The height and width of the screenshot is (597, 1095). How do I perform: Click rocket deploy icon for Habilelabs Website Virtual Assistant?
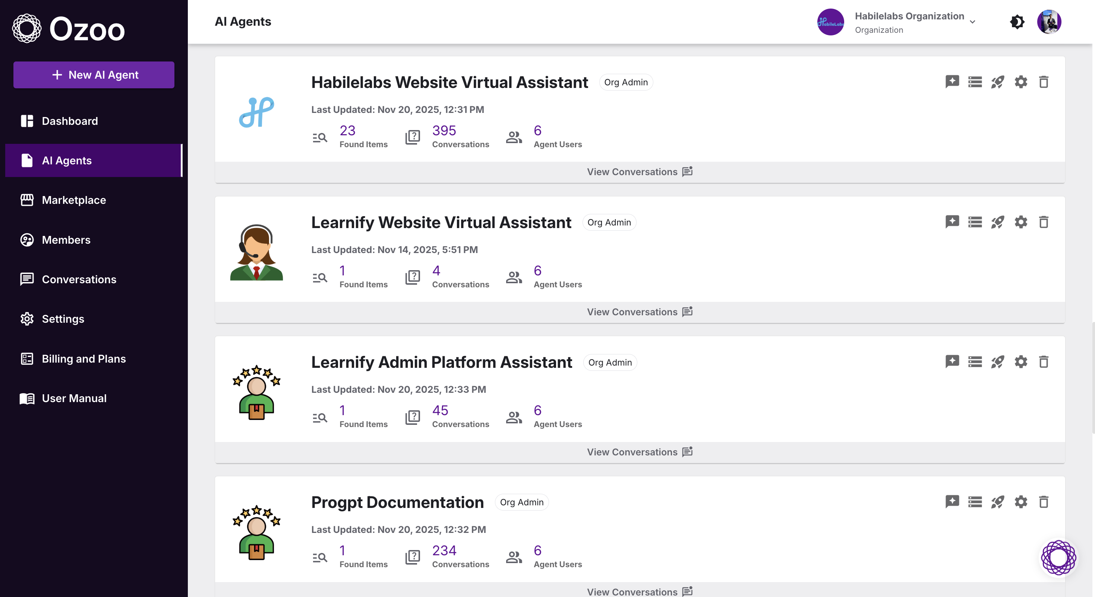point(998,82)
